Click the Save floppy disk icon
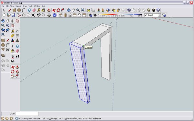Screen dimensions: 194x121 pyautogui.click(x=13, y=15)
